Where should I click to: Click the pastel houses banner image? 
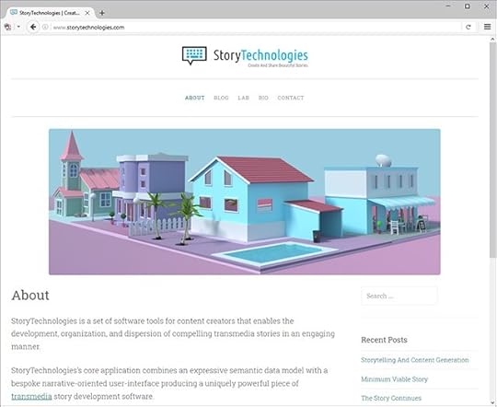point(245,202)
